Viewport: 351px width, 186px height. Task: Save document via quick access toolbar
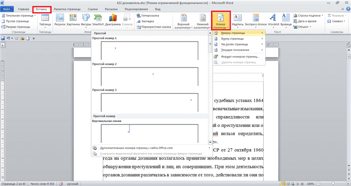(3, 38)
